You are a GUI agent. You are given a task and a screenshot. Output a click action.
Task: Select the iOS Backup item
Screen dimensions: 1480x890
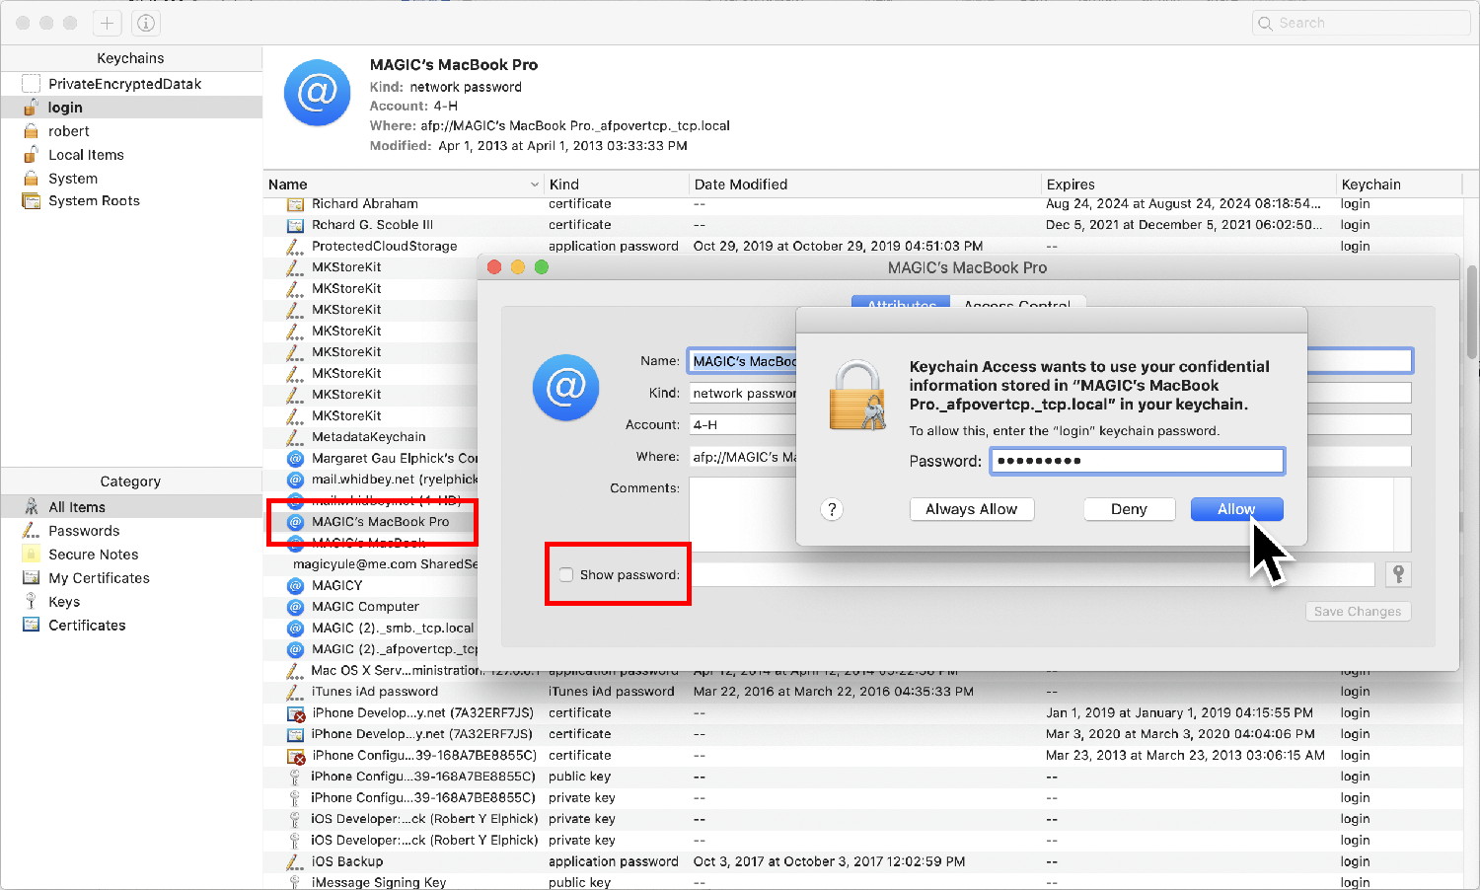863,861
